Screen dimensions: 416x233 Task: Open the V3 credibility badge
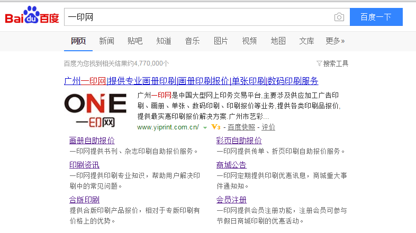[x=216, y=127]
